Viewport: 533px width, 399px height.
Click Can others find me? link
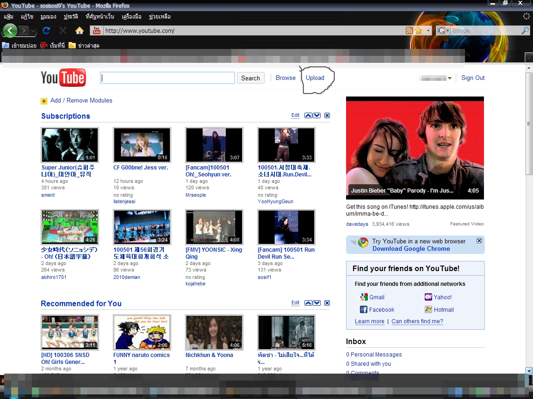point(417,321)
